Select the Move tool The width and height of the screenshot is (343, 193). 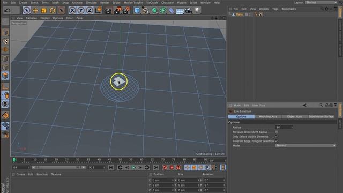click(35, 10)
